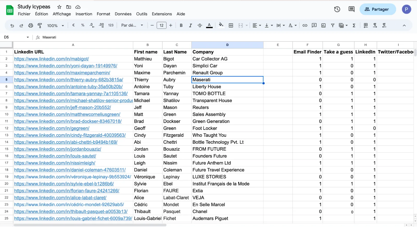Viewport: 417px width, 227px height.
Task: Select the Audemars Piguet cell
Action: (227, 219)
